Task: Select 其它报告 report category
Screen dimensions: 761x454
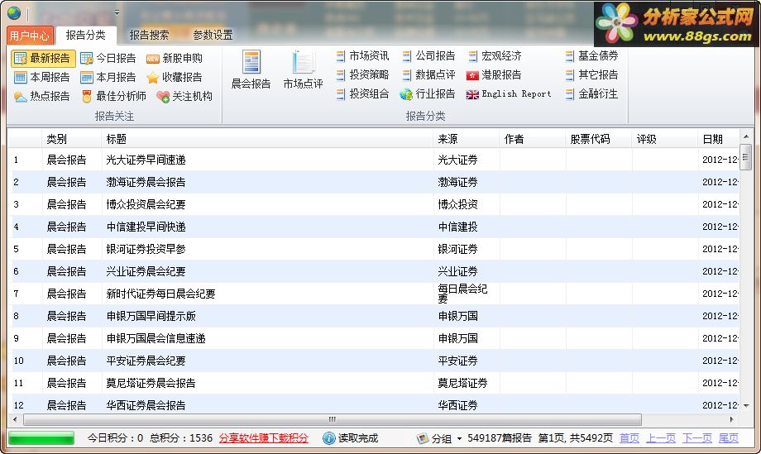Action: point(591,74)
